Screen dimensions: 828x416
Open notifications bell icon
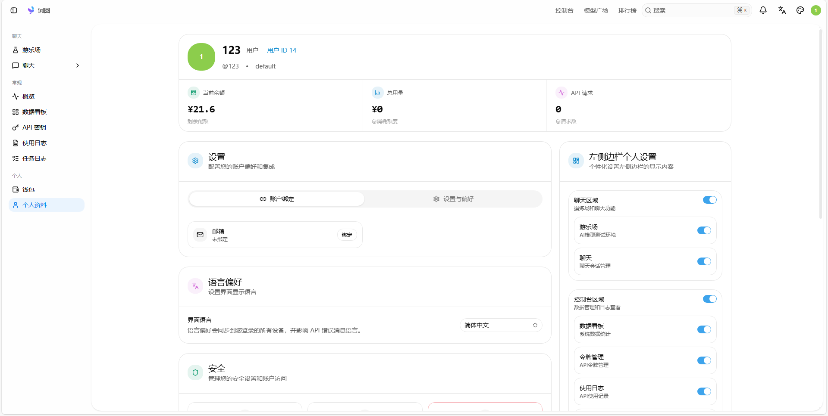(x=763, y=10)
